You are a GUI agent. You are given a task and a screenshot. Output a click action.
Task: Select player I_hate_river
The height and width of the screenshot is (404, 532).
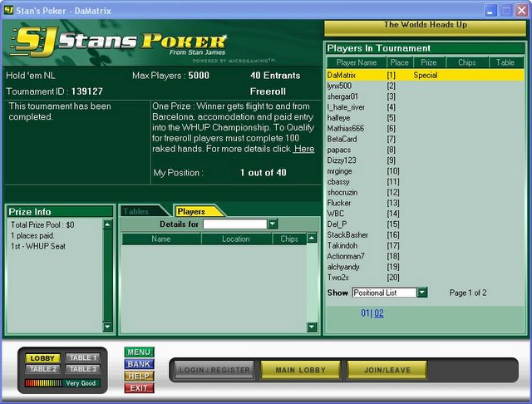425,107
